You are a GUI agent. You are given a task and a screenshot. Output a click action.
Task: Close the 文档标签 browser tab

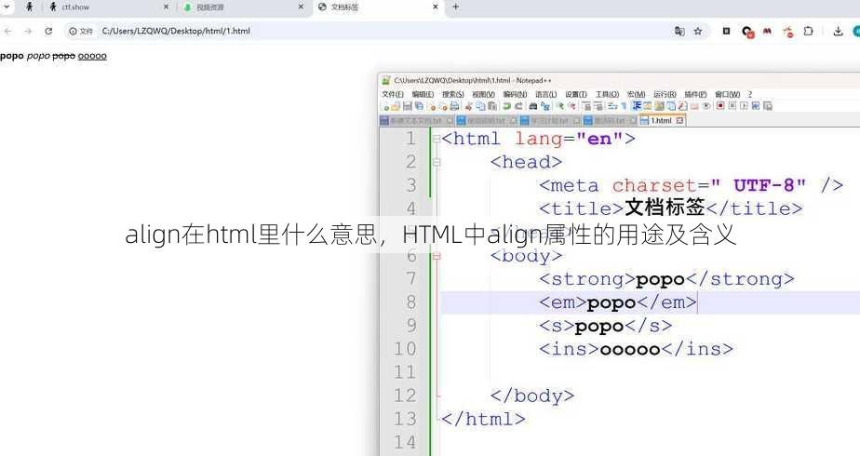point(436,7)
